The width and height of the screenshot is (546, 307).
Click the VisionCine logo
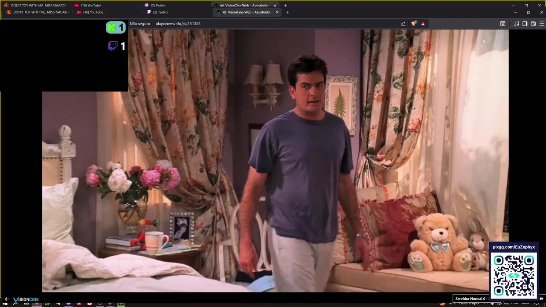tap(26, 299)
